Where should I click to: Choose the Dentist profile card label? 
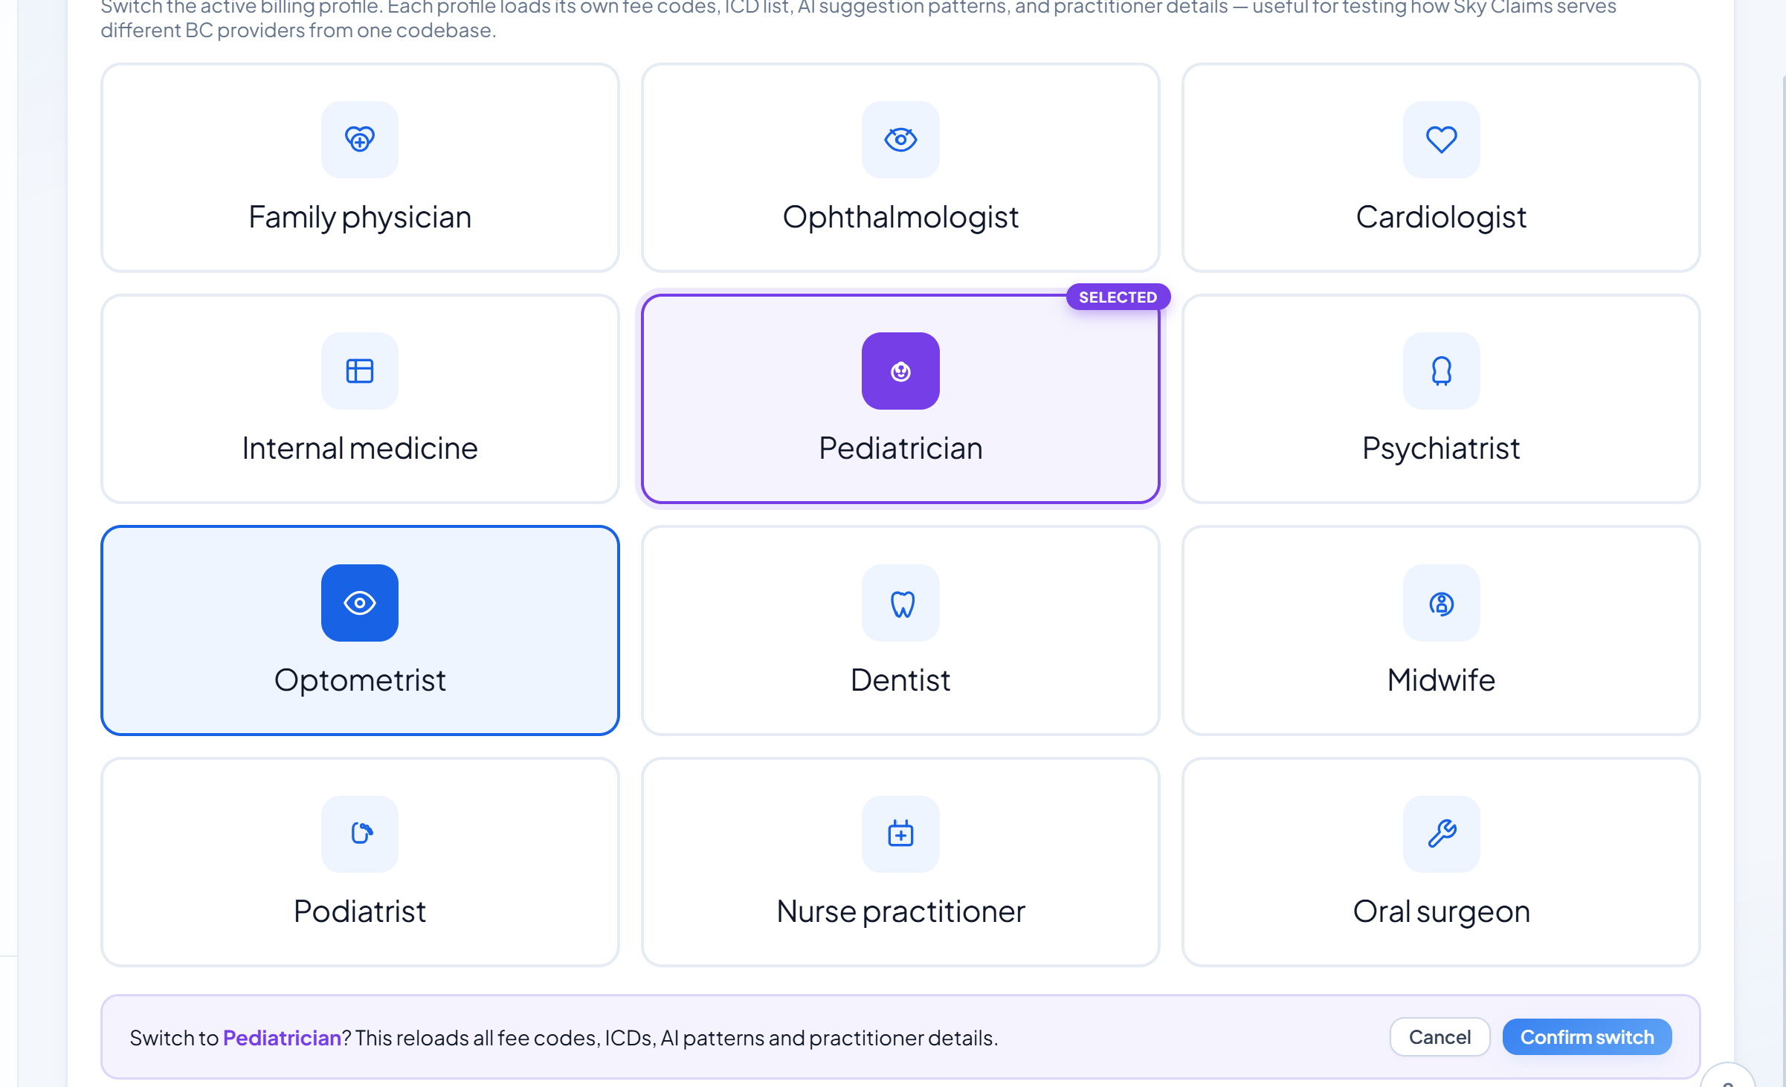900,680
